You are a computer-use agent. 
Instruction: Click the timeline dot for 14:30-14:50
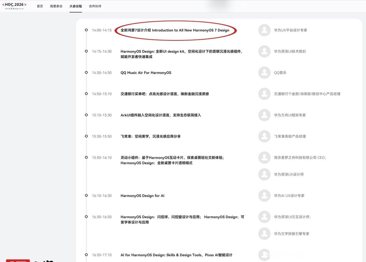(x=86, y=72)
